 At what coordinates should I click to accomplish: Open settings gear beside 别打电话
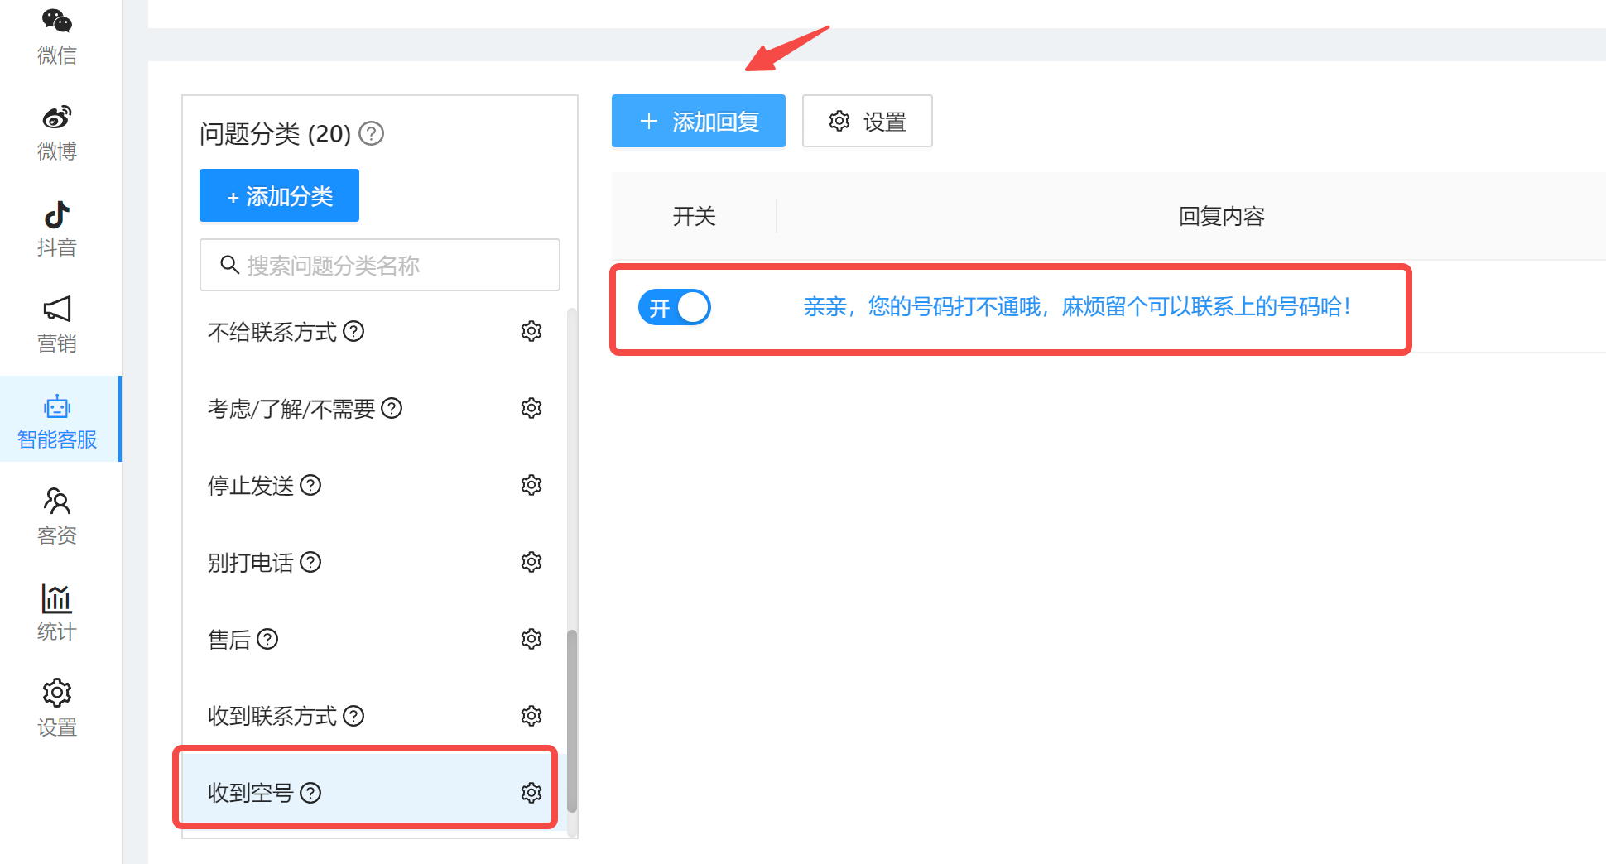(x=531, y=562)
